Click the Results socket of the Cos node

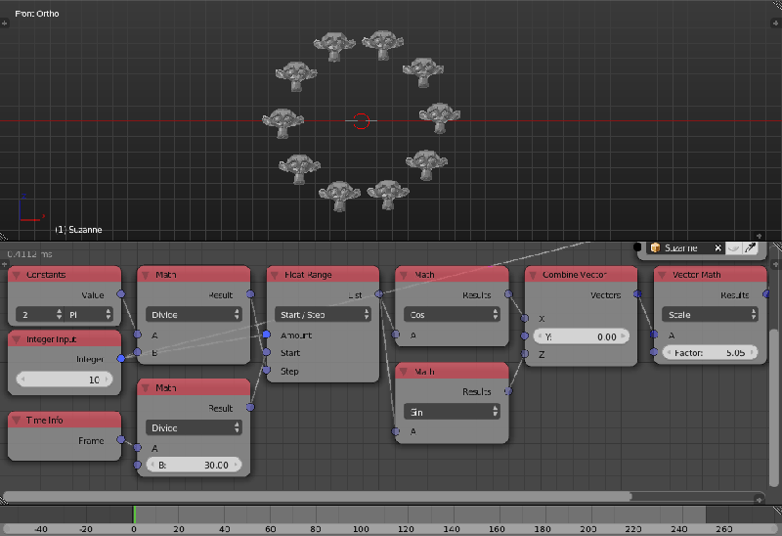pyautogui.click(x=508, y=294)
